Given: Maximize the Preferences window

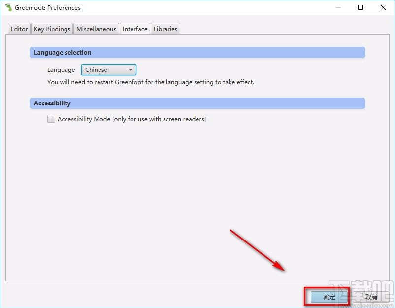Looking at the screenshot, I should (x=361, y=7).
